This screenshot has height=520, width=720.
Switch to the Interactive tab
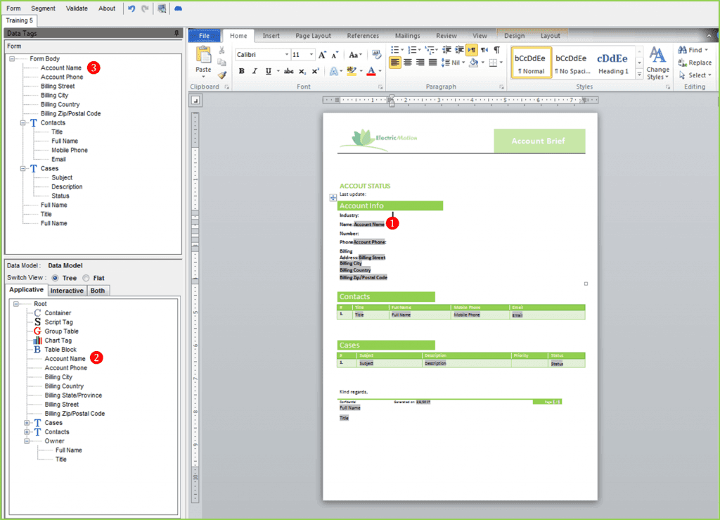[x=67, y=291]
